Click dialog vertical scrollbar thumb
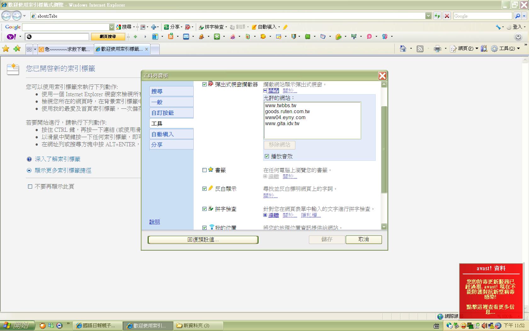The image size is (529, 331). pyautogui.click(x=384, y=149)
